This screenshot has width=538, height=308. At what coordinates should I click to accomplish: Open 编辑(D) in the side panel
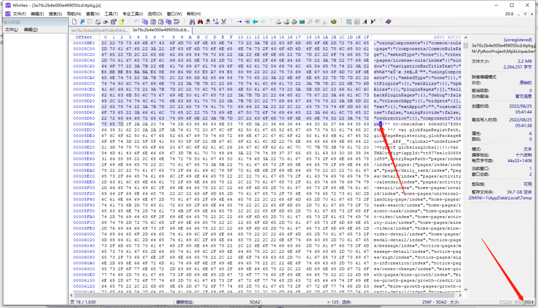pyautogui.click(x=30, y=29)
